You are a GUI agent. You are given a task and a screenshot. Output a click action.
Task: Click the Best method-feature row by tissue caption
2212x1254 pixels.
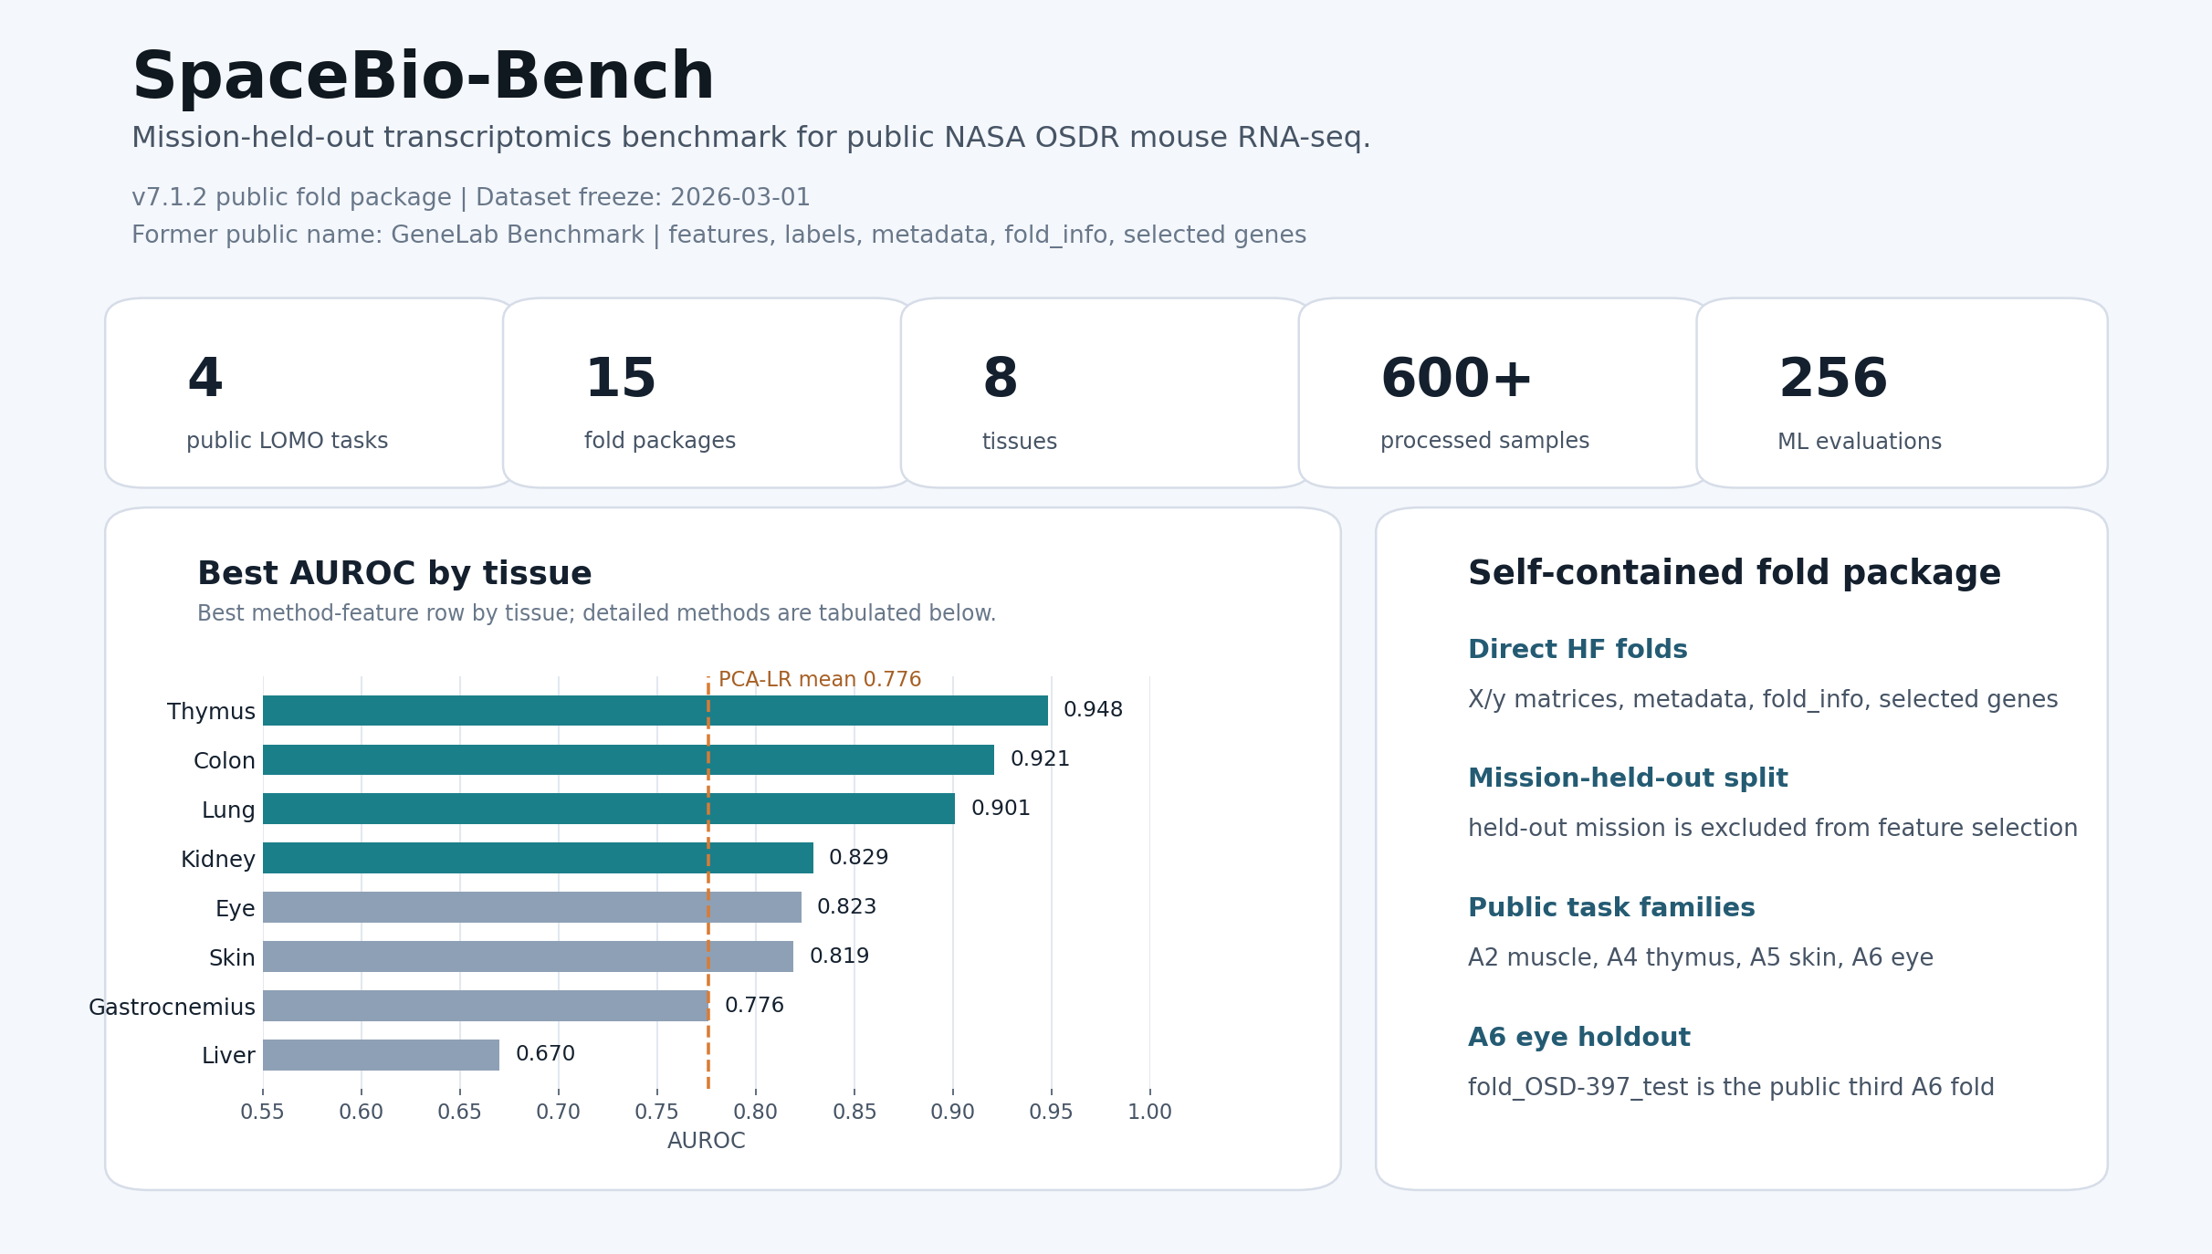pyautogui.click(x=596, y=613)
